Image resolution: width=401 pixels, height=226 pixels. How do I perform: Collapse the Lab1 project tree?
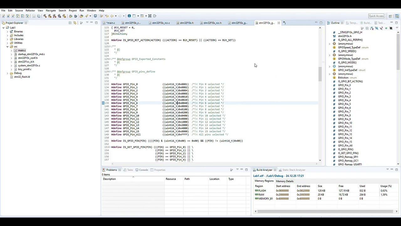pos(3,28)
